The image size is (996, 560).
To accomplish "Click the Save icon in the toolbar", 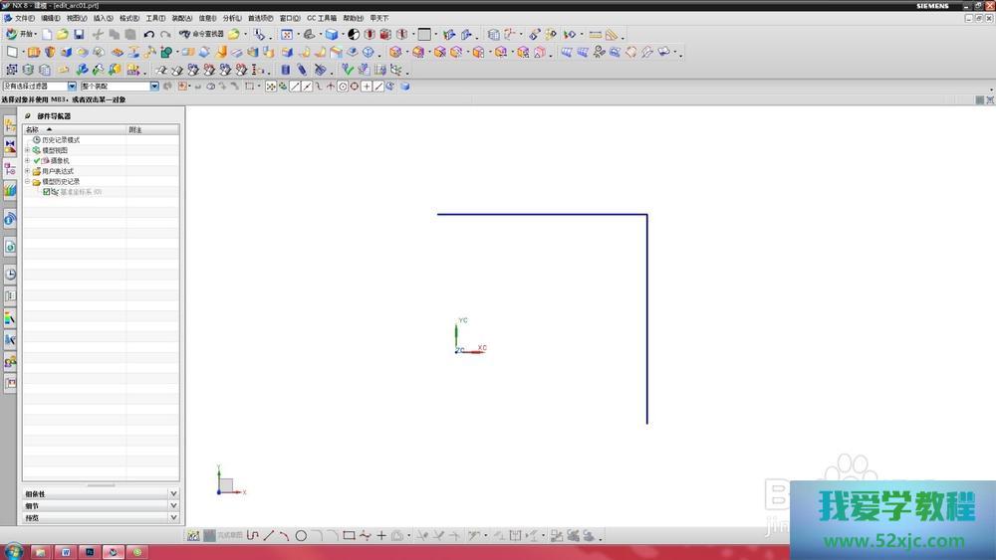I will coord(79,35).
